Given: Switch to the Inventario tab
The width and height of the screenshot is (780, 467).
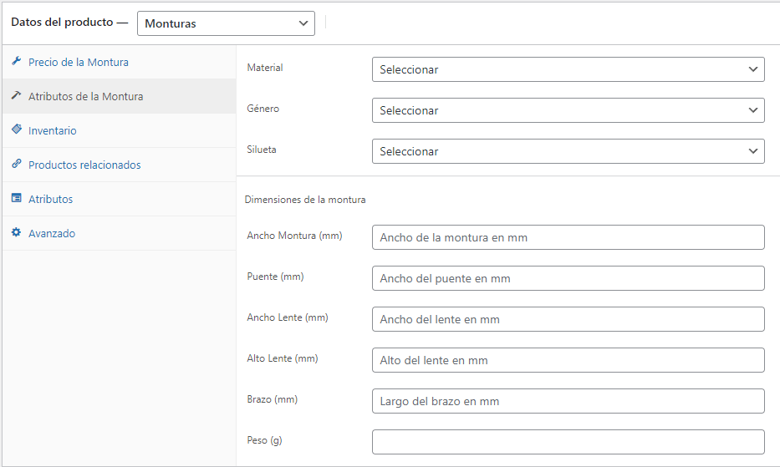Looking at the screenshot, I should click(x=119, y=131).
